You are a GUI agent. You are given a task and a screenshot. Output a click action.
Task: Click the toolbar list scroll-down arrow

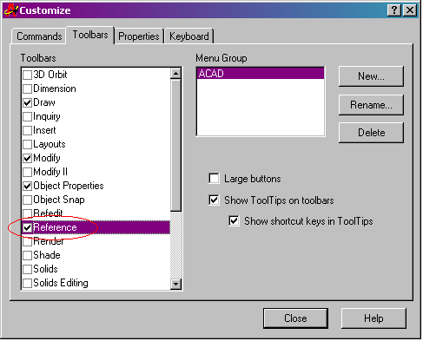point(175,284)
